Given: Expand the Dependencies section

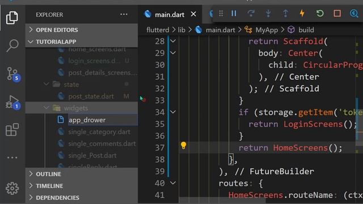Looking at the screenshot, I should point(82,198).
